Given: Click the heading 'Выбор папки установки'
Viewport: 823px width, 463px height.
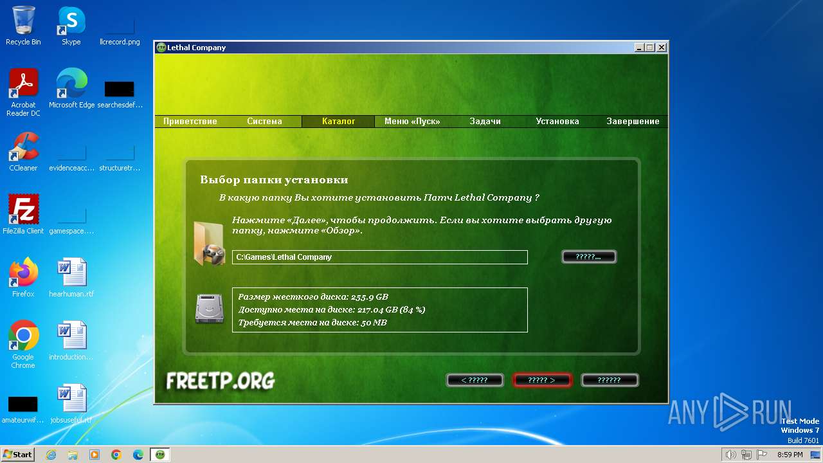Looking at the screenshot, I should [x=274, y=180].
